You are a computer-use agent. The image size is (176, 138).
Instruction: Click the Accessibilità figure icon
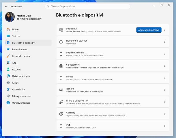tap(8, 89)
